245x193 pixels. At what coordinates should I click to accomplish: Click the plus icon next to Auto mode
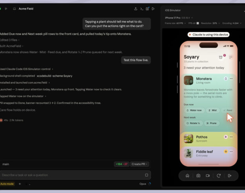point(20,184)
